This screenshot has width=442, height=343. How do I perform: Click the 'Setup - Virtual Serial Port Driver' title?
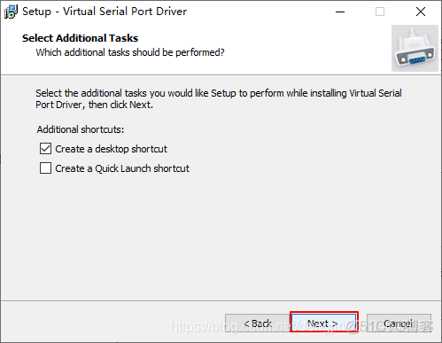105,12
